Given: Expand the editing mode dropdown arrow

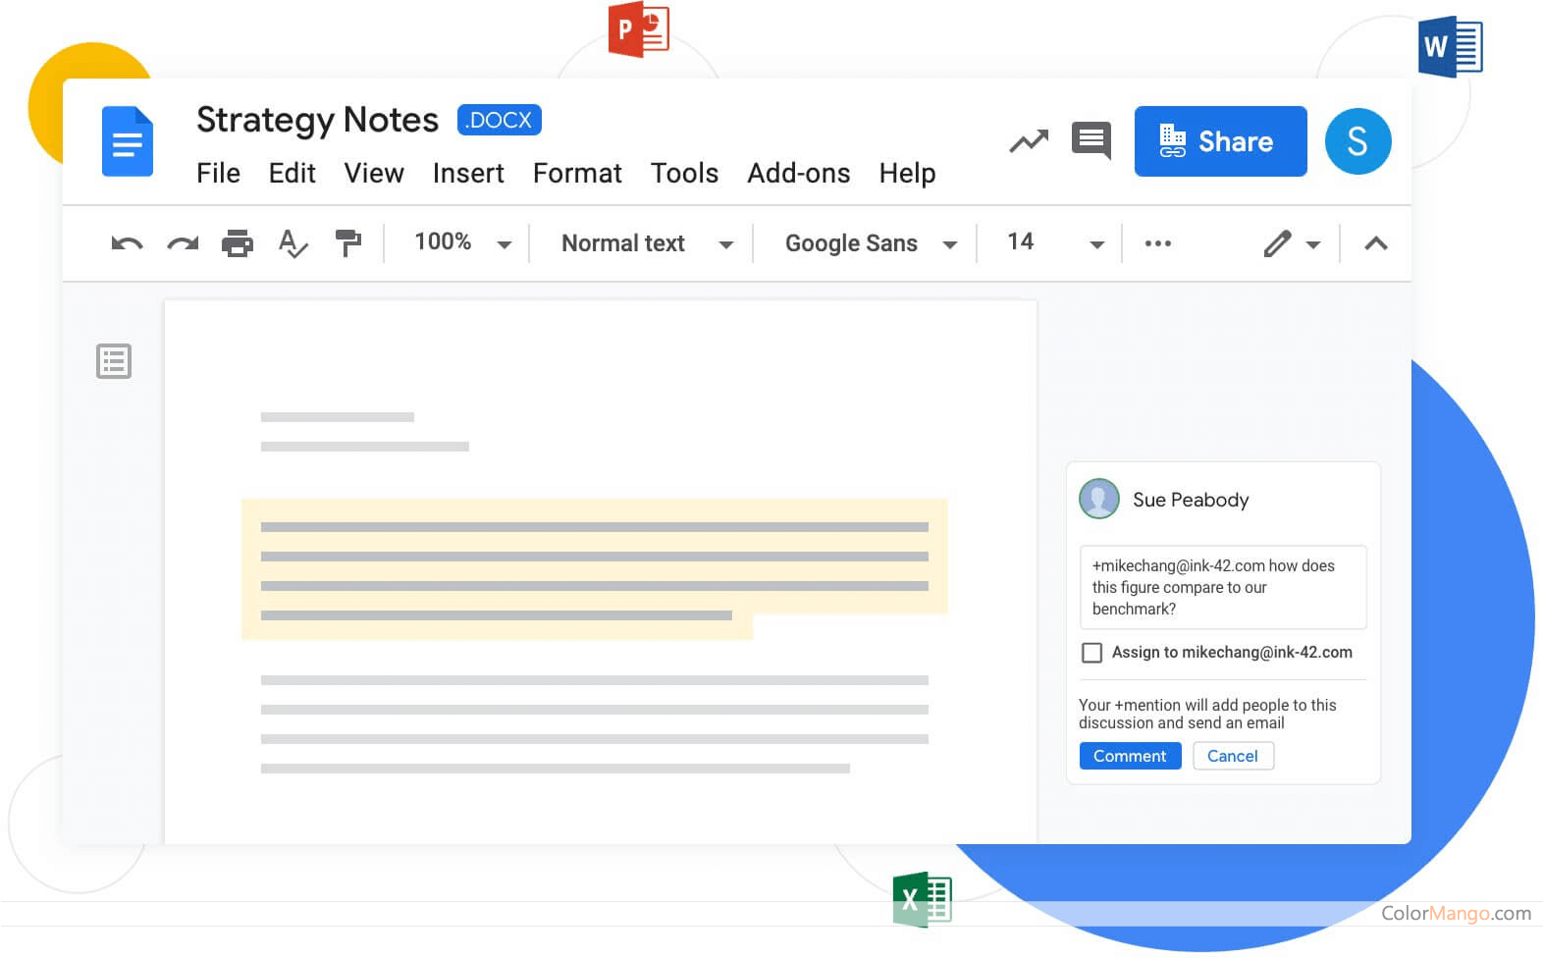Looking at the screenshot, I should tap(1313, 244).
